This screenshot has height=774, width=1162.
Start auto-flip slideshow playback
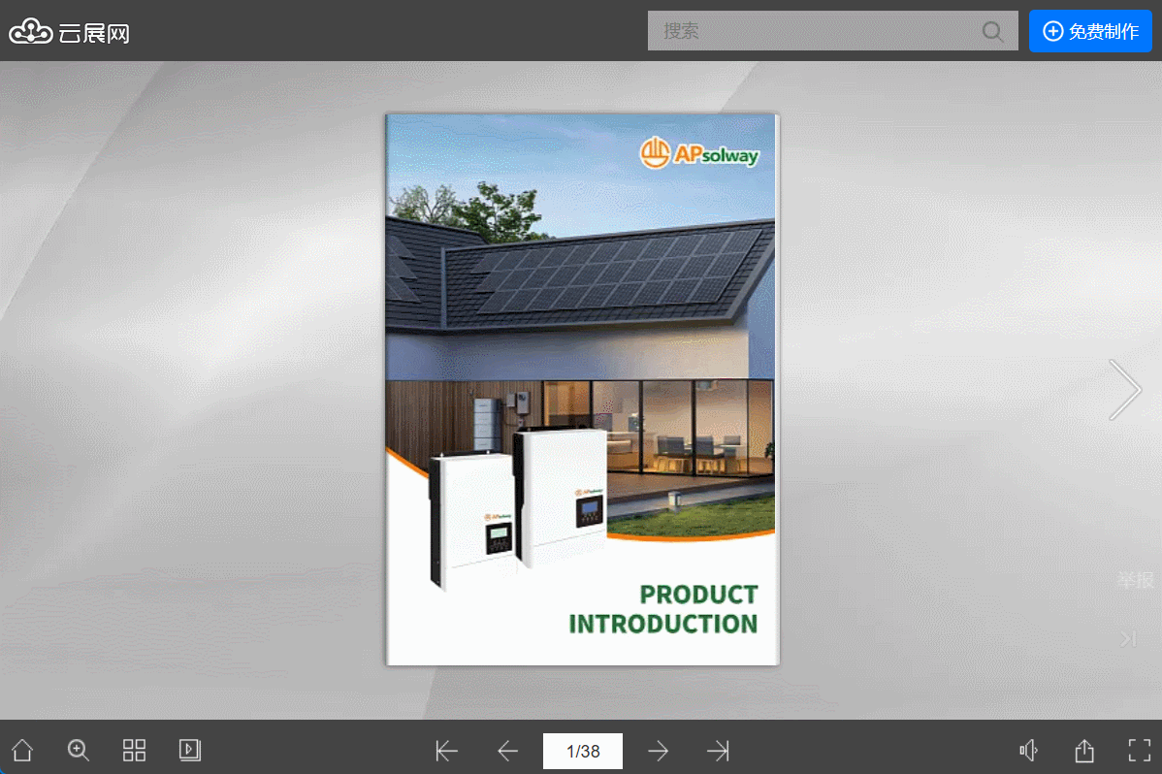190,750
